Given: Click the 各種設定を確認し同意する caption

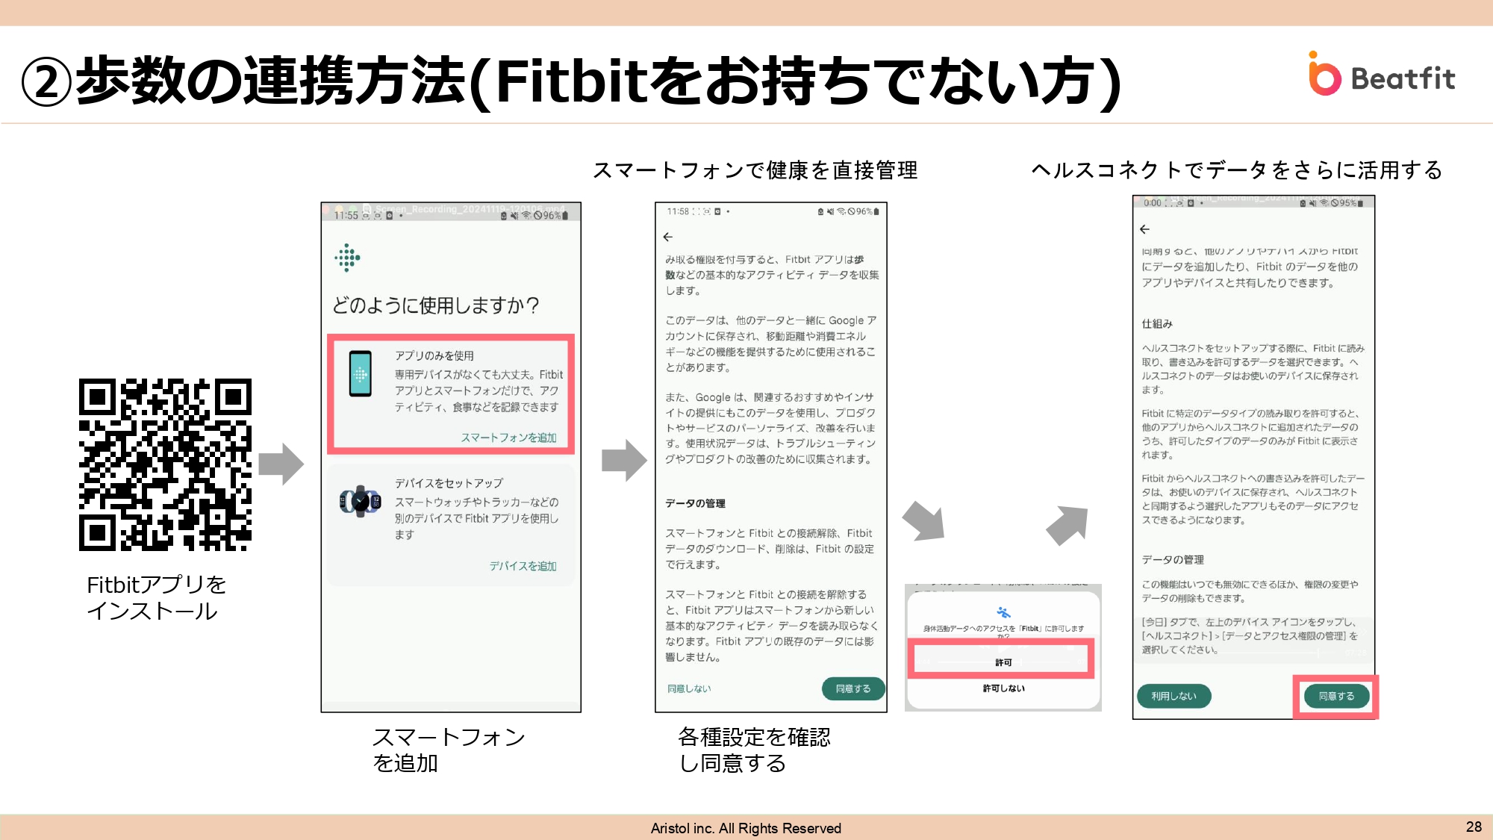Looking at the screenshot, I should (754, 750).
